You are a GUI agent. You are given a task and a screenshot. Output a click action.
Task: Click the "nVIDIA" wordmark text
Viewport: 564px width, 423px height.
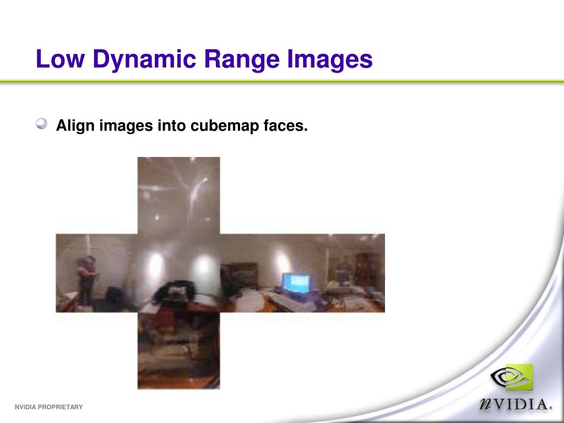pyautogui.click(x=516, y=404)
